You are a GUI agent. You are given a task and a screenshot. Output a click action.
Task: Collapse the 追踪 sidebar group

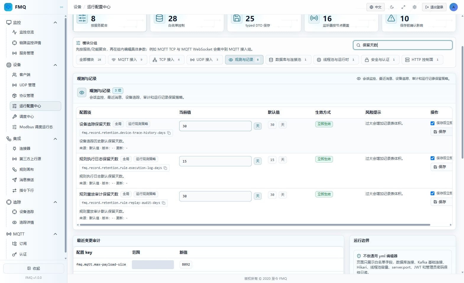click(55, 202)
